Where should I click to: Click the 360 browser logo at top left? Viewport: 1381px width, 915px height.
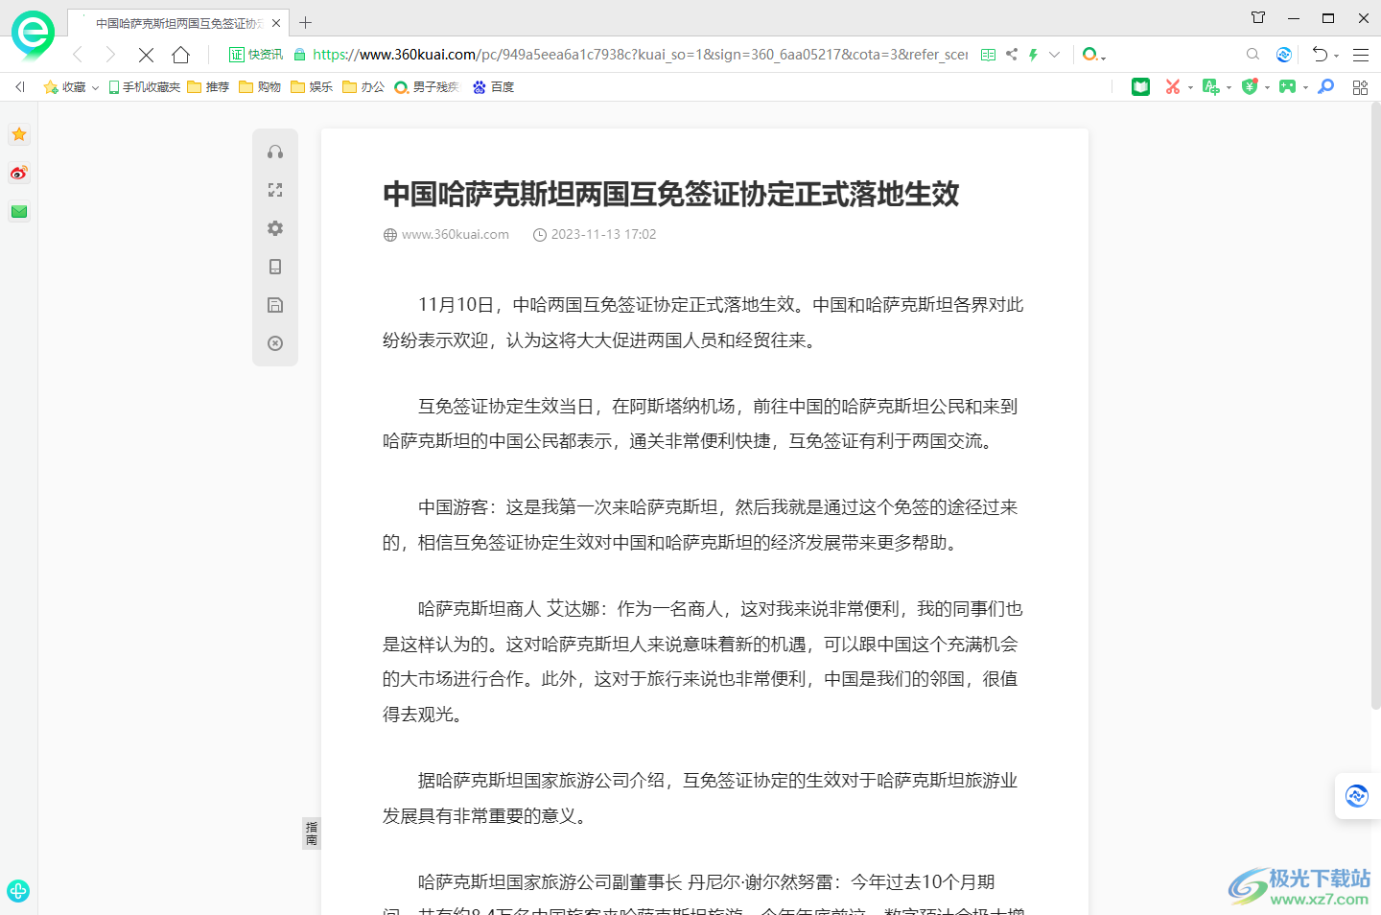pyautogui.click(x=33, y=34)
